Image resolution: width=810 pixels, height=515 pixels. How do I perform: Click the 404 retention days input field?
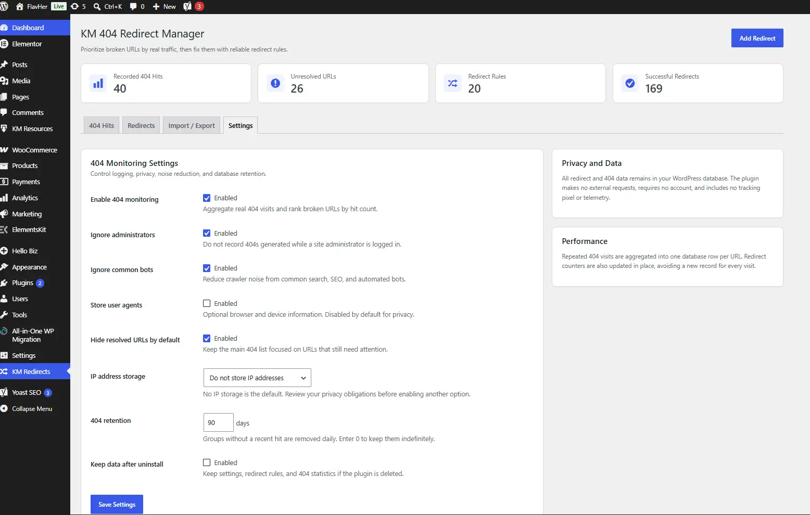coord(218,422)
